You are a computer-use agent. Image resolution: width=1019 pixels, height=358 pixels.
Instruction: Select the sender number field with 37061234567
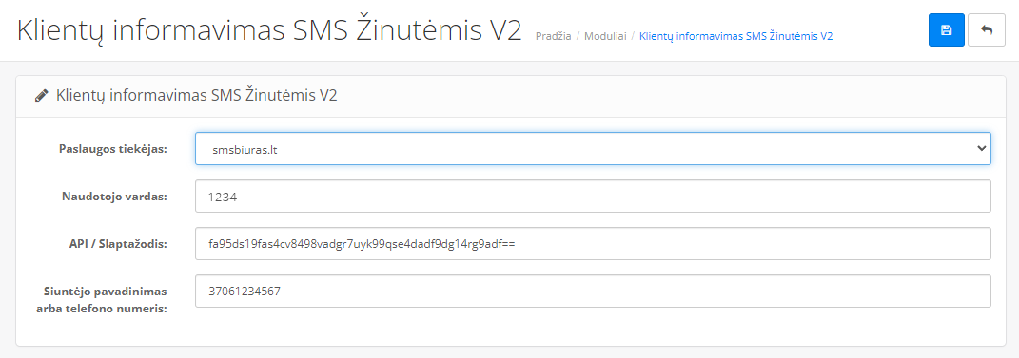(x=593, y=292)
